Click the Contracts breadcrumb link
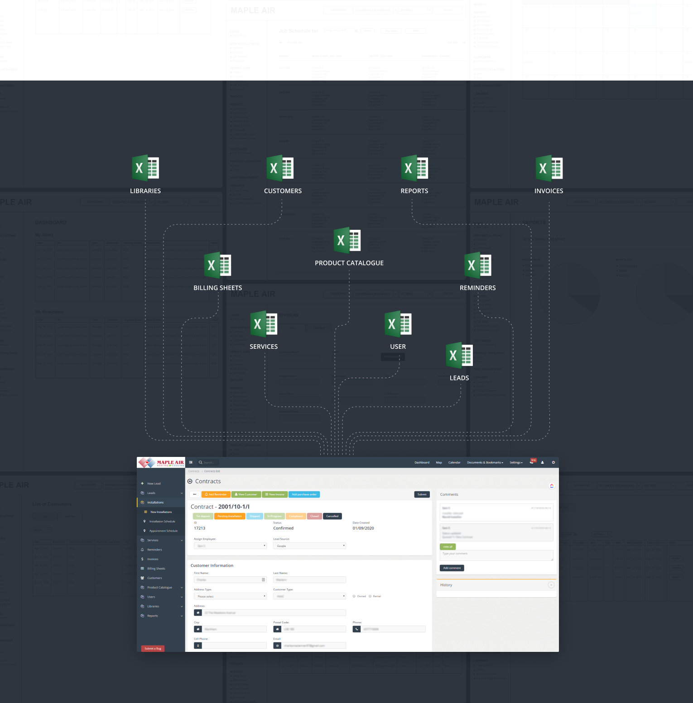Image resolution: width=693 pixels, height=703 pixels. (194, 471)
